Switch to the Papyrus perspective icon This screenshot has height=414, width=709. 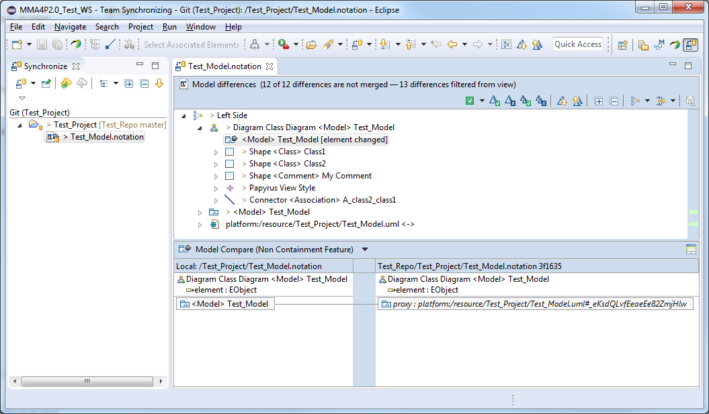(x=675, y=45)
